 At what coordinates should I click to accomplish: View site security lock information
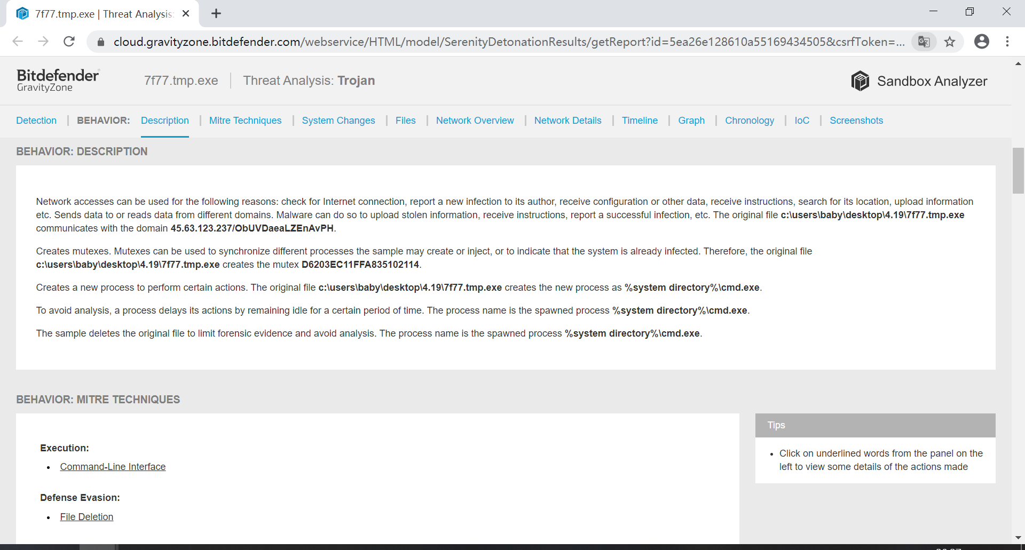click(101, 42)
